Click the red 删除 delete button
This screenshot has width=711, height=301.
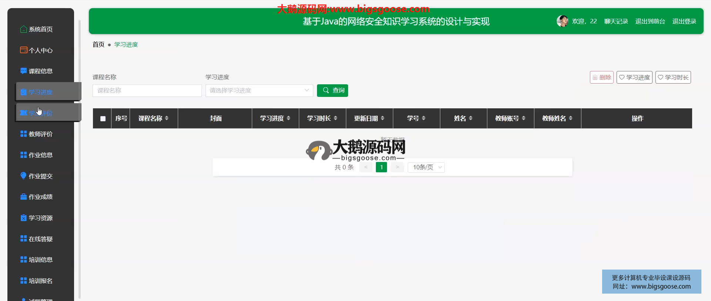click(x=601, y=77)
